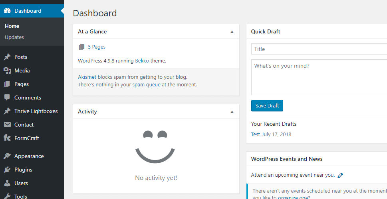This screenshot has width=387, height=199.
Task: Click the July 17, 2018 date
Action: point(276,134)
